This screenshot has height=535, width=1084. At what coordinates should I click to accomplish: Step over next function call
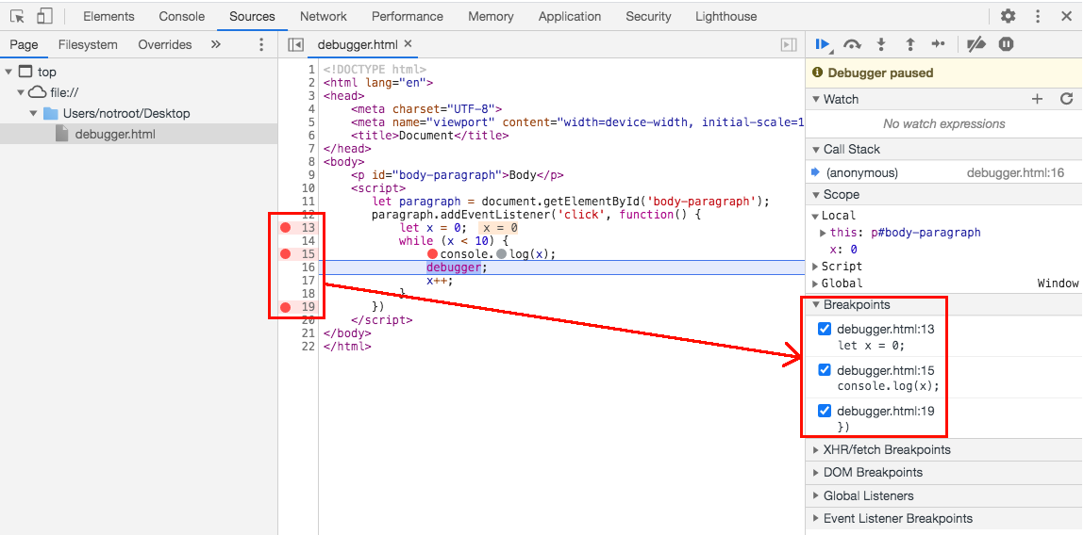coord(853,45)
